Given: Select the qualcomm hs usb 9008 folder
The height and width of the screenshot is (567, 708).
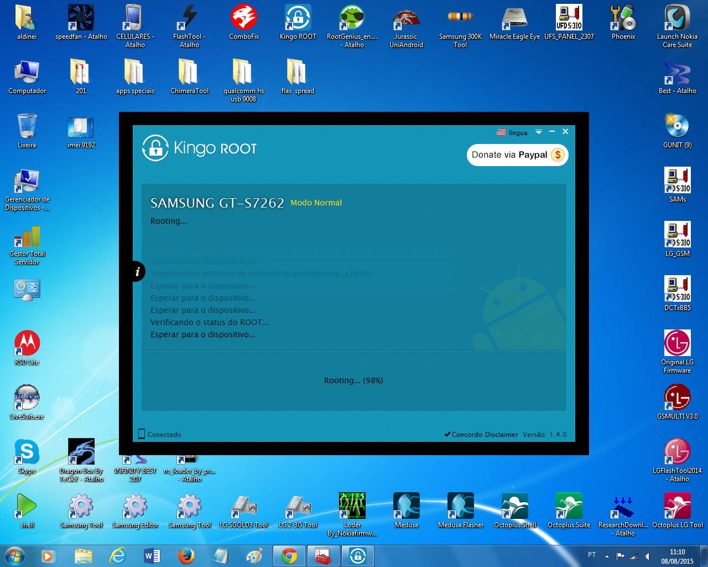Looking at the screenshot, I should pyautogui.click(x=244, y=81).
